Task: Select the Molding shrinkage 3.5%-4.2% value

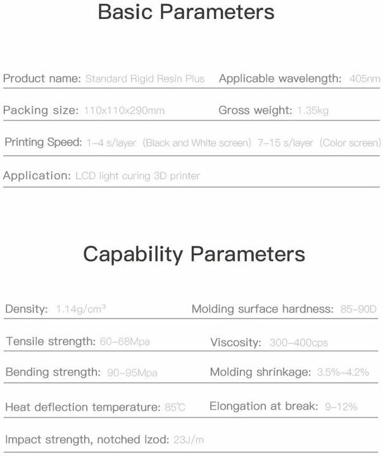Action: pos(343,372)
